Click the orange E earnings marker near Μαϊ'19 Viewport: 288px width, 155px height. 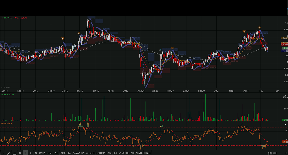coord(63,38)
